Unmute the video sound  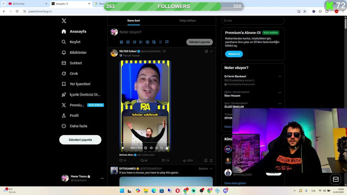pyautogui.click(x=151, y=148)
